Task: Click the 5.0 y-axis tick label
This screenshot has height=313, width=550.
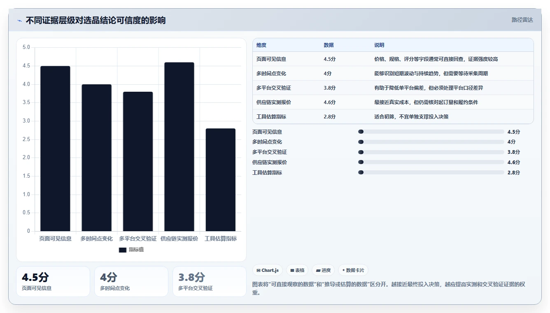Action: 26,47
